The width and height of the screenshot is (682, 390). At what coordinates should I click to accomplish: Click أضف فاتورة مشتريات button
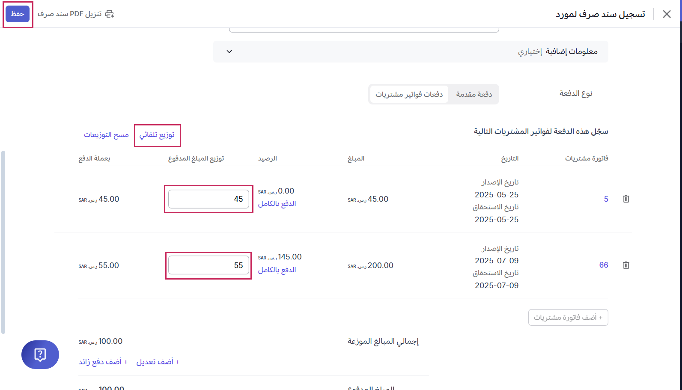point(568,318)
